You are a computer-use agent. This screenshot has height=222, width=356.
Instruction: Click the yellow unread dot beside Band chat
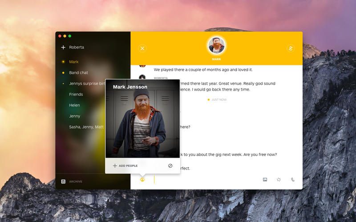tap(63, 73)
